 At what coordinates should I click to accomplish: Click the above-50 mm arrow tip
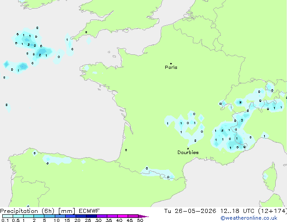click(x=143, y=216)
